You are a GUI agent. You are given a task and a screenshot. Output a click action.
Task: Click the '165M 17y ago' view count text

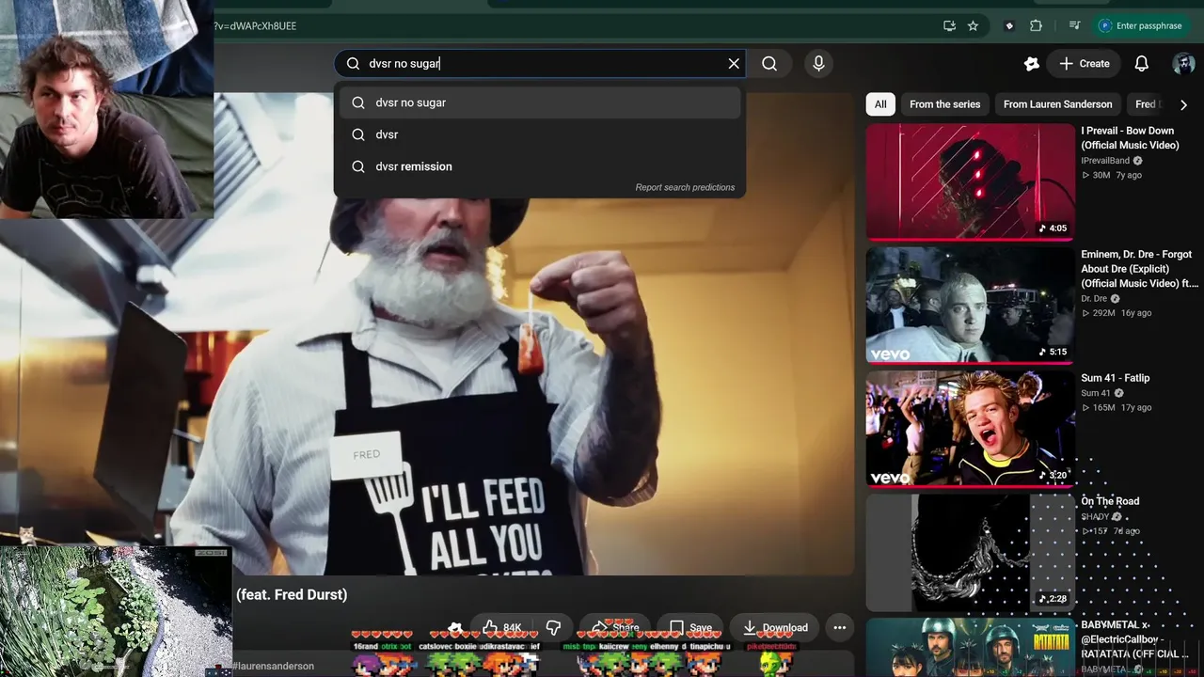point(1117,407)
